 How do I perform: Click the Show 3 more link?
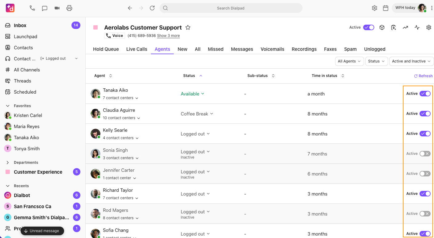tap(168, 36)
